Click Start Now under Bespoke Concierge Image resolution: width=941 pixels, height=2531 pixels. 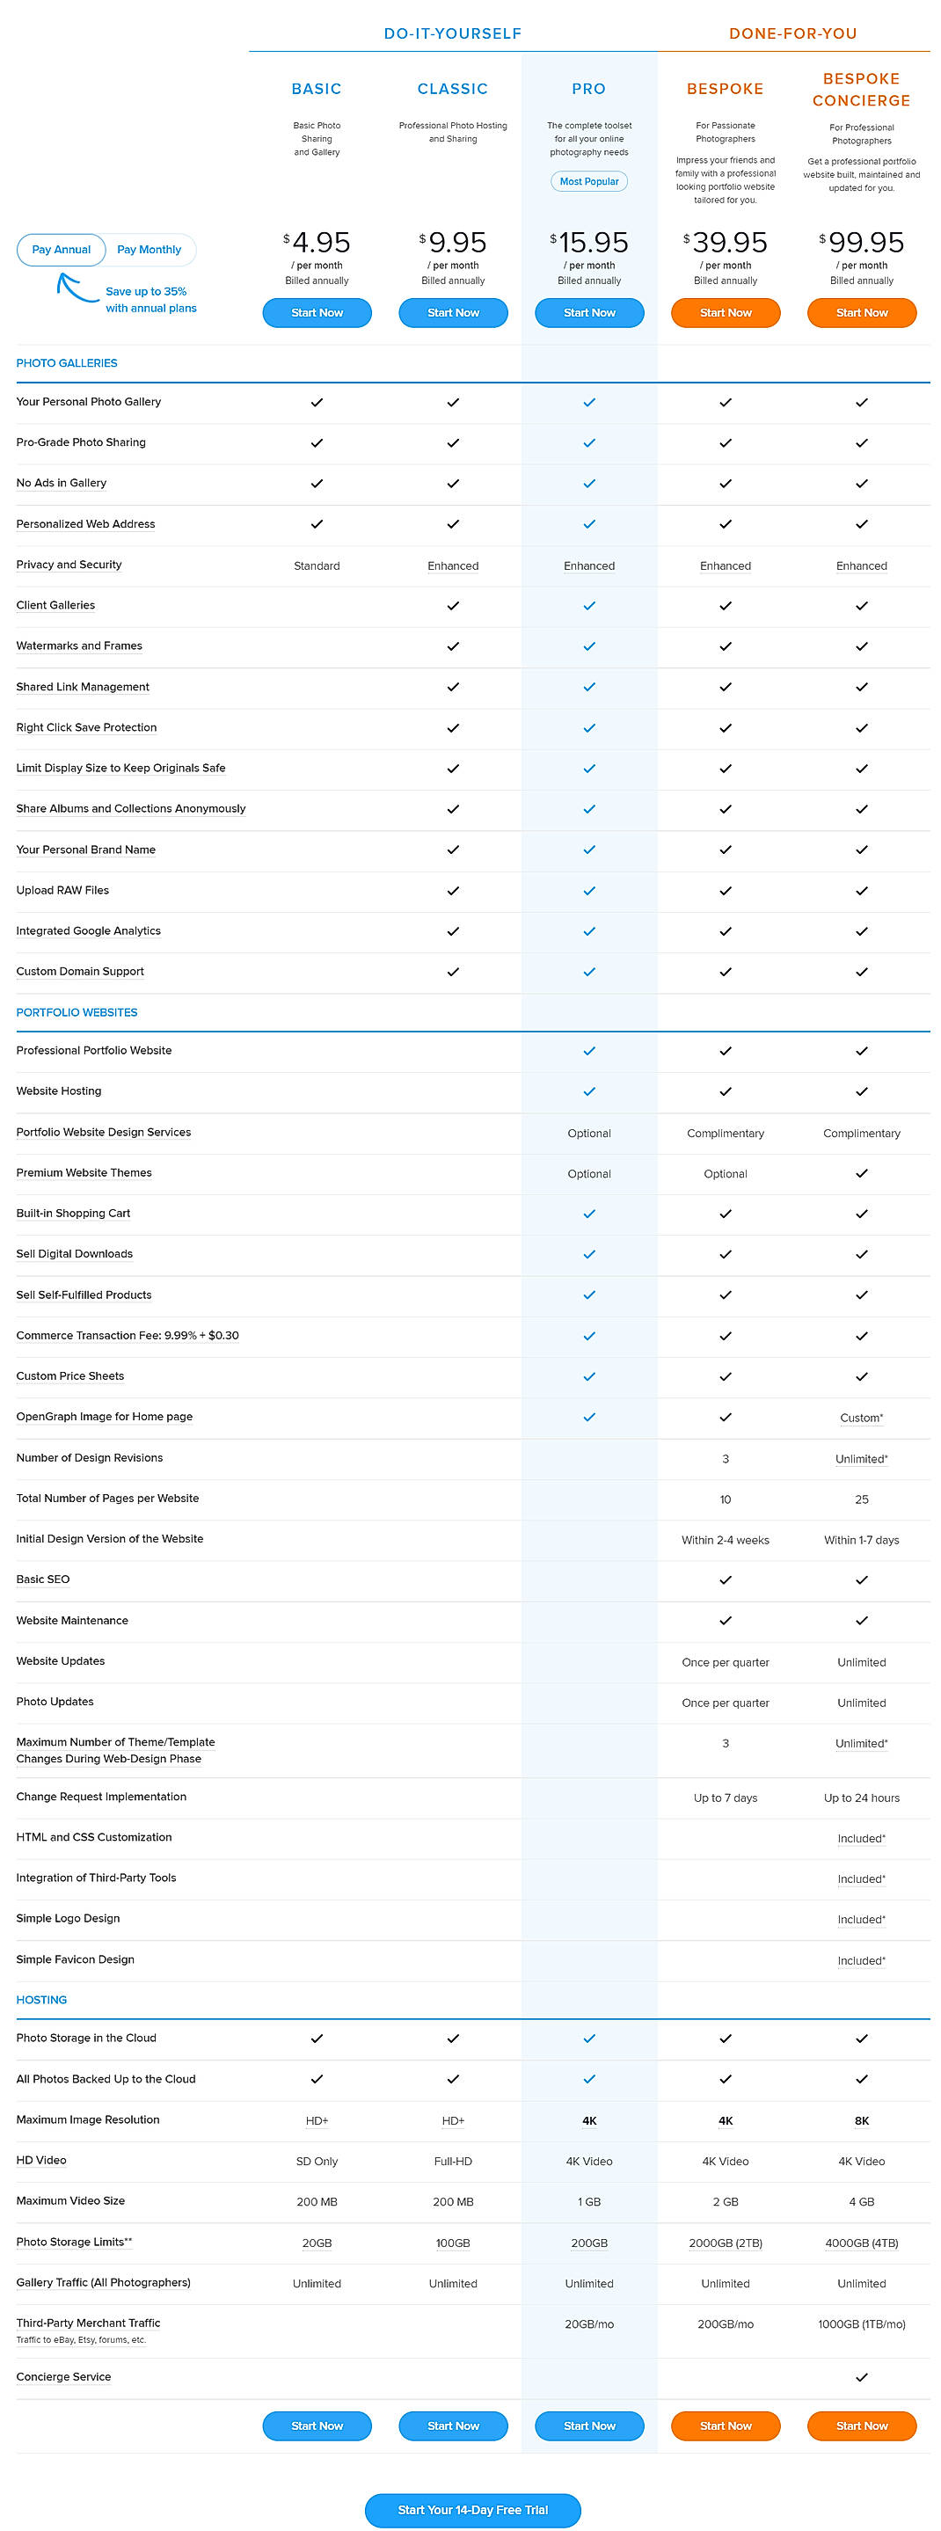[x=862, y=312]
